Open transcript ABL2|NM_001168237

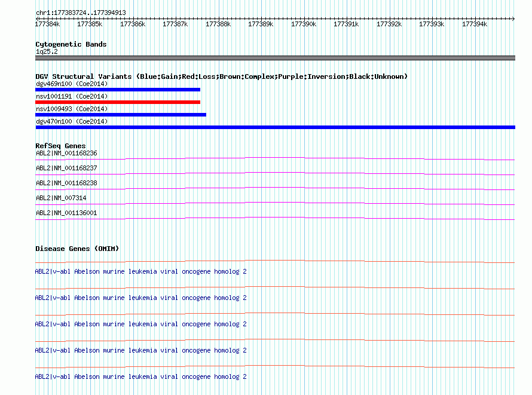[66, 168]
